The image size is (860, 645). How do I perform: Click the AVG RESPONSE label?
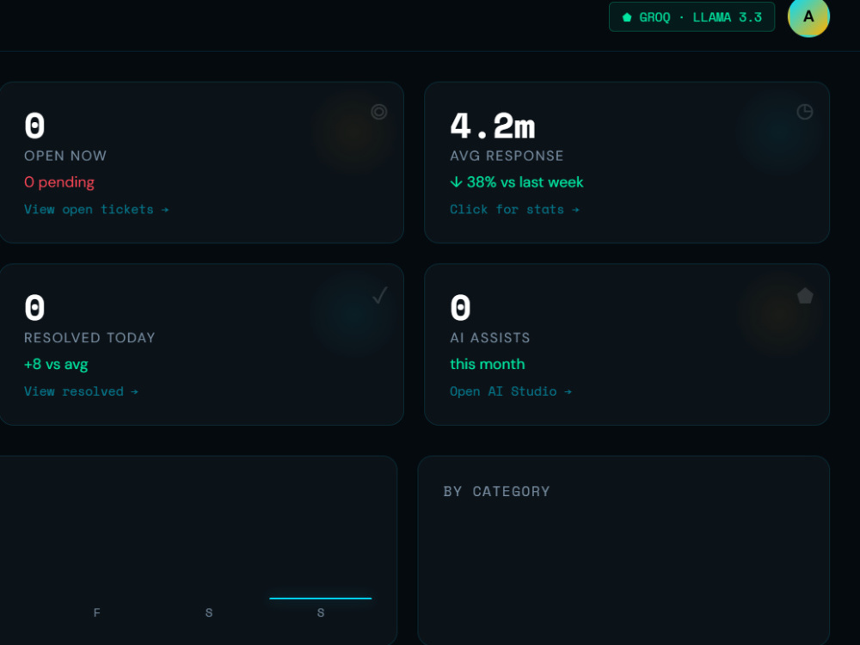(x=507, y=156)
